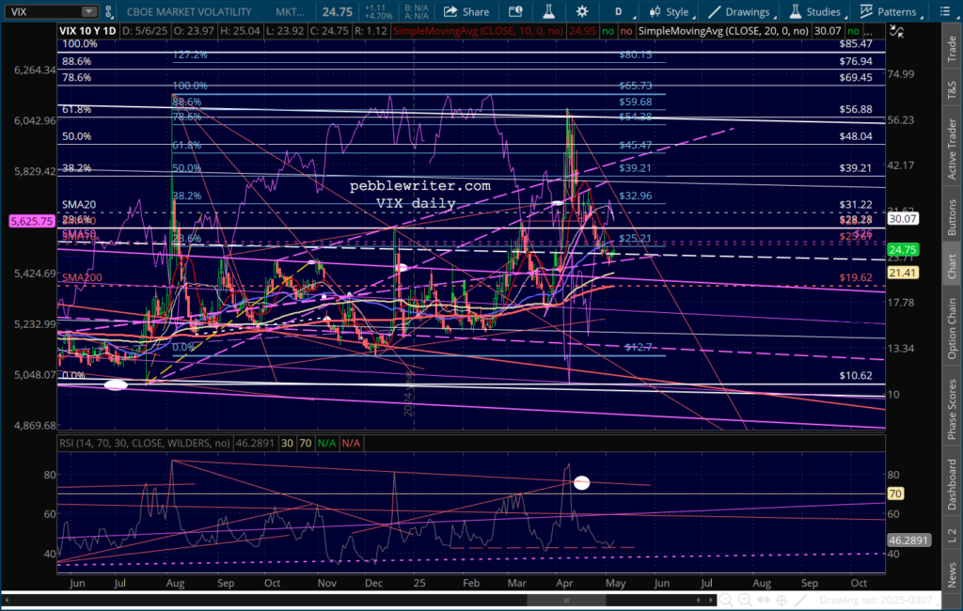Click the Patterns button

tap(889, 12)
